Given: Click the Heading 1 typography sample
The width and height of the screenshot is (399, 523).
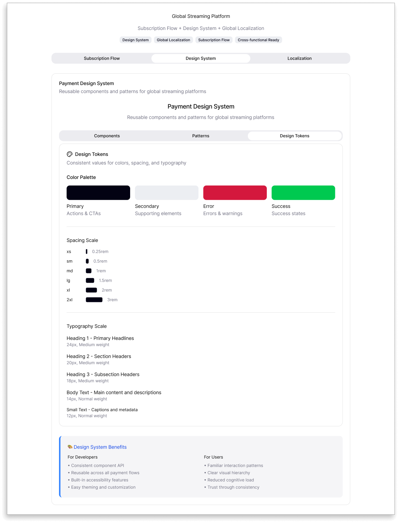Looking at the screenshot, I should click(x=100, y=338).
